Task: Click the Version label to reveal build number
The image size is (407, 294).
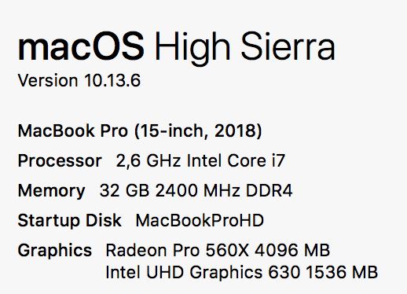Action: [x=48, y=80]
